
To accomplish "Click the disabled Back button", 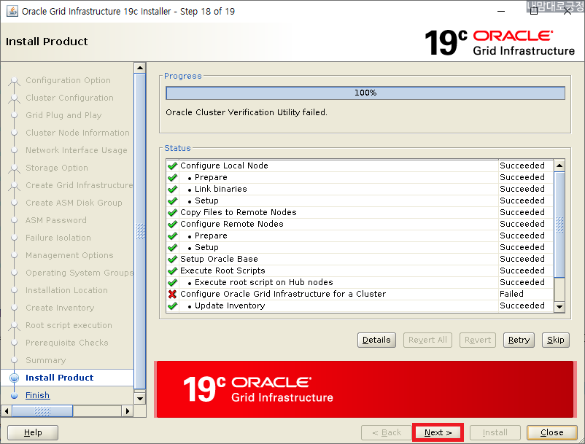I will (x=387, y=432).
